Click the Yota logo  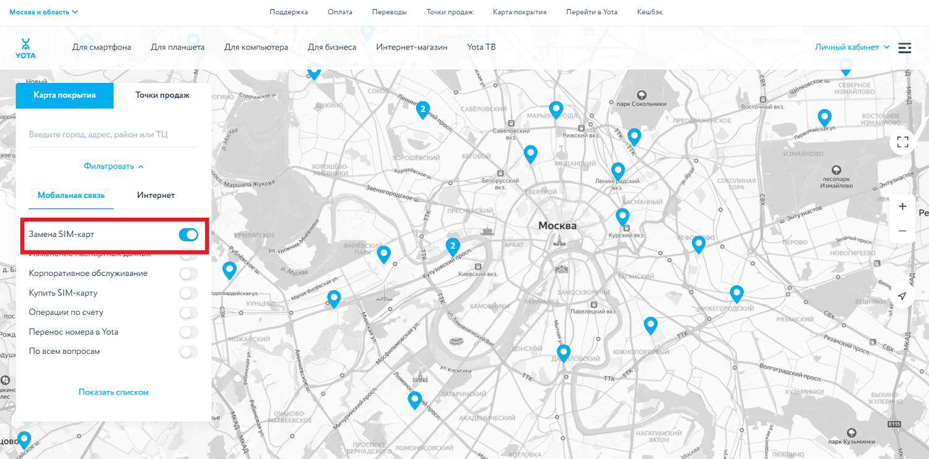pyautogui.click(x=25, y=48)
